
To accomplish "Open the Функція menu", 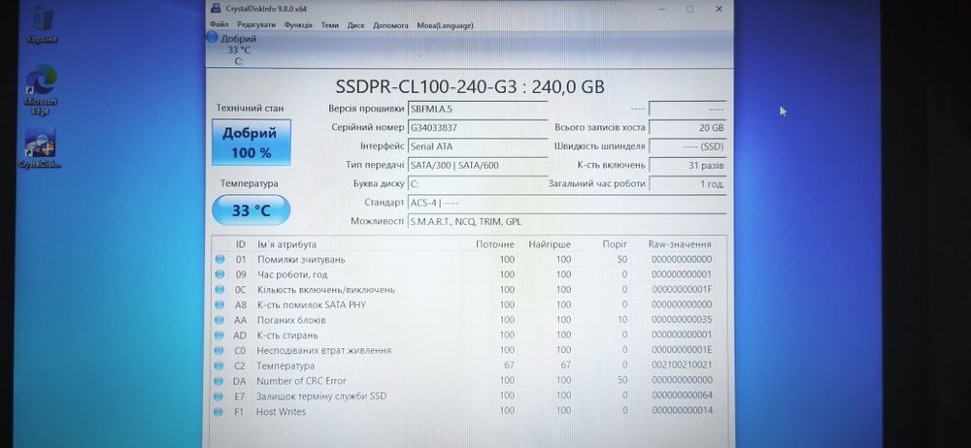I will [x=298, y=25].
